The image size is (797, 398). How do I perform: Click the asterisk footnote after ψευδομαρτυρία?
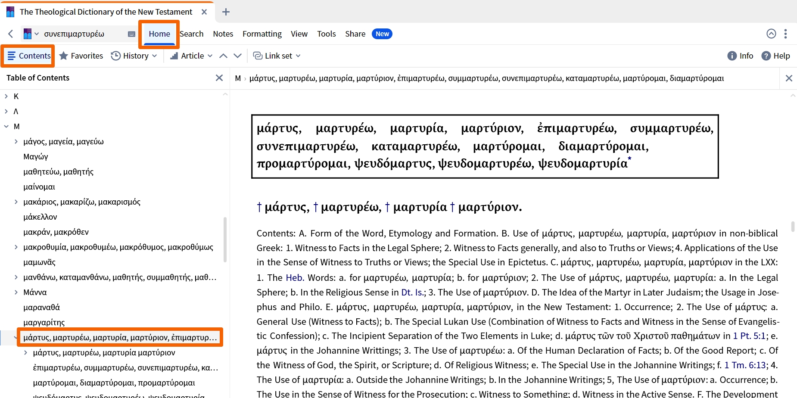(x=629, y=159)
